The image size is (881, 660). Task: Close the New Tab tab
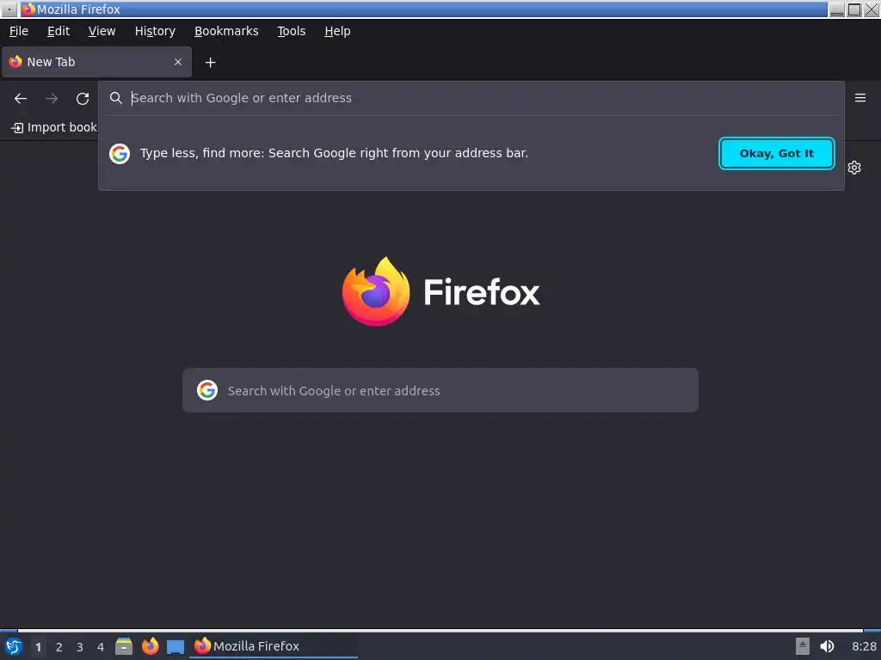178,62
